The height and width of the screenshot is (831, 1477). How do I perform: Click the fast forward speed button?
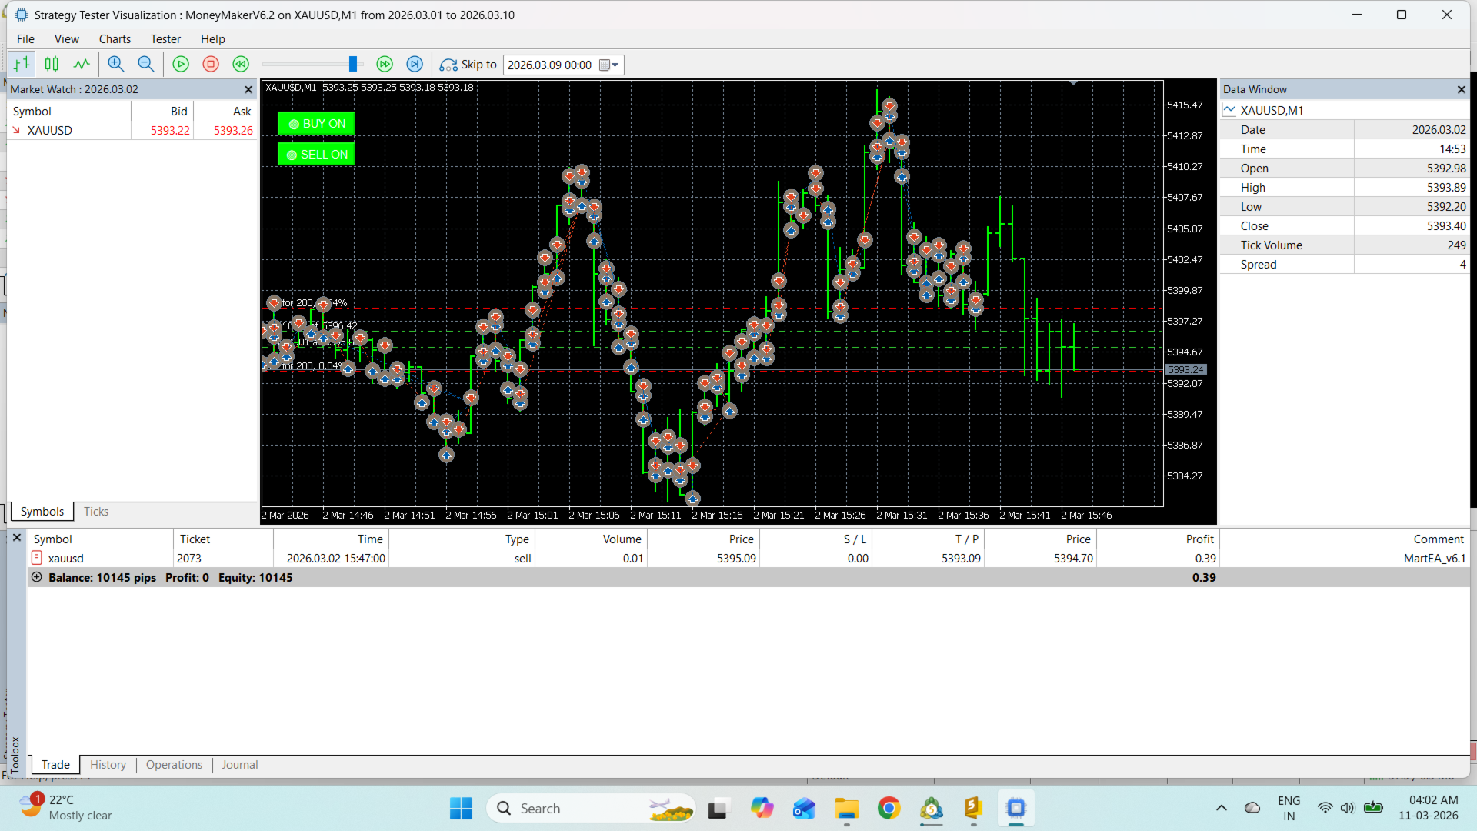point(385,65)
